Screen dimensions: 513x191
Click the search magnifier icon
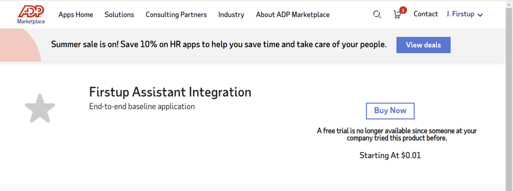[x=377, y=14]
